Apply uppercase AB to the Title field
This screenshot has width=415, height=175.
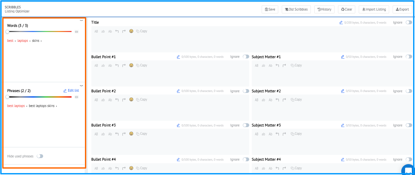pos(96,31)
